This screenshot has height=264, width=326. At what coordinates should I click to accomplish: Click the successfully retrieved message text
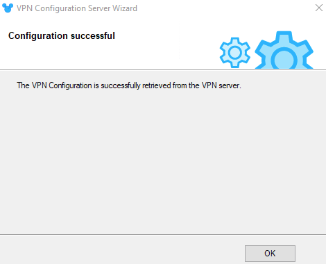[x=129, y=85]
